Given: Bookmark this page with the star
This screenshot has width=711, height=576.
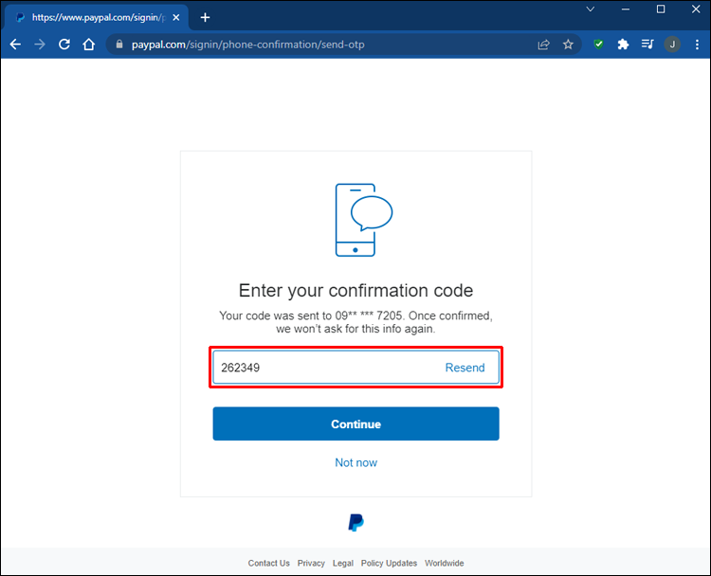Looking at the screenshot, I should click(568, 44).
